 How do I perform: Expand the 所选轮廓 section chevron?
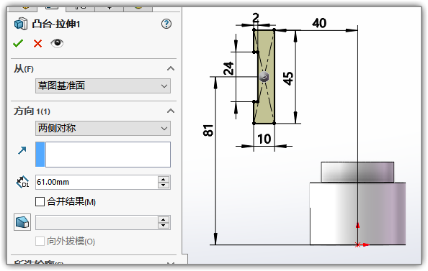point(171,263)
